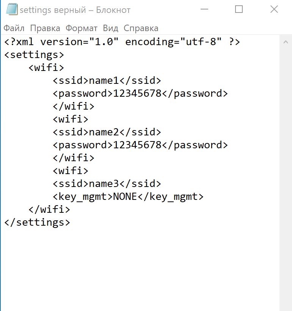Image resolution: width=292 pixels, height=311 pixels.
Task: Open the Справка menu
Action: pyautogui.click(x=141, y=28)
